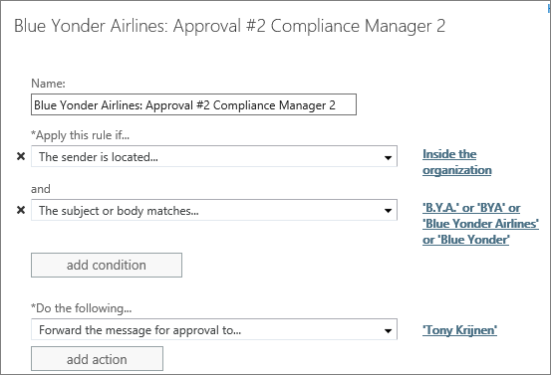This screenshot has width=551, height=375.
Task: Click the add action button
Action: tap(97, 359)
